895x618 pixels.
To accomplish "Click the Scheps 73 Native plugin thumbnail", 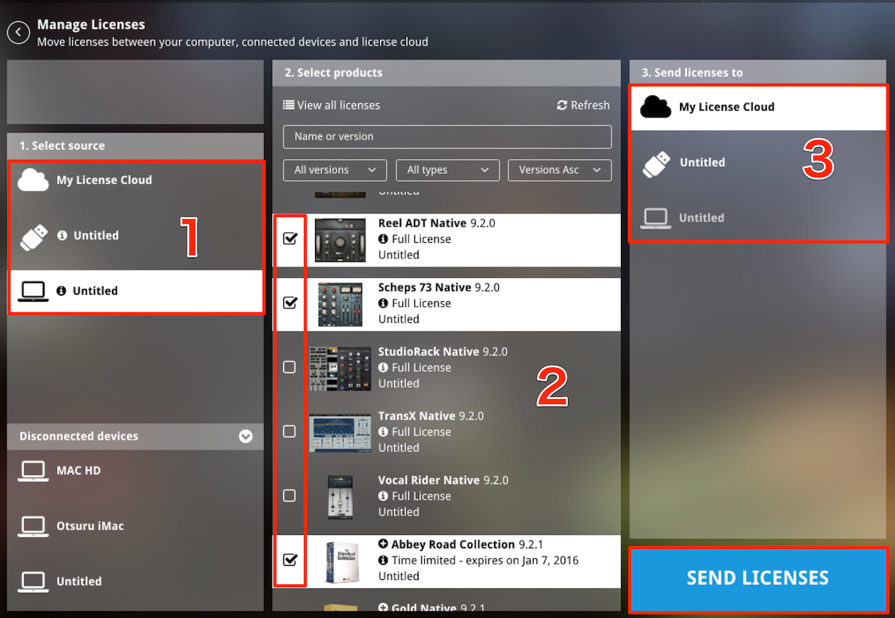I will pyautogui.click(x=340, y=305).
